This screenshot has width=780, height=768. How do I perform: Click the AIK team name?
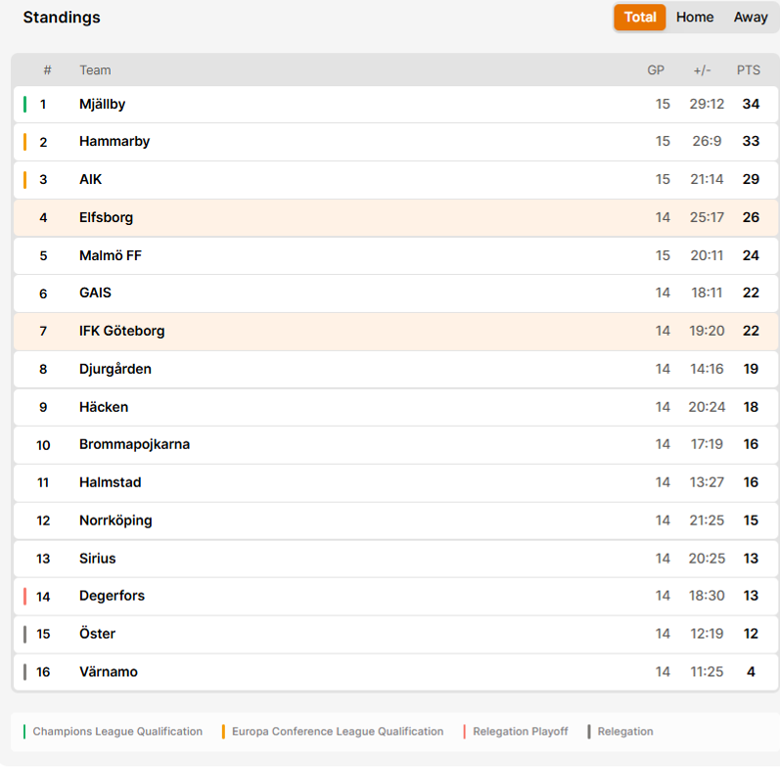pyautogui.click(x=91, y=179)
